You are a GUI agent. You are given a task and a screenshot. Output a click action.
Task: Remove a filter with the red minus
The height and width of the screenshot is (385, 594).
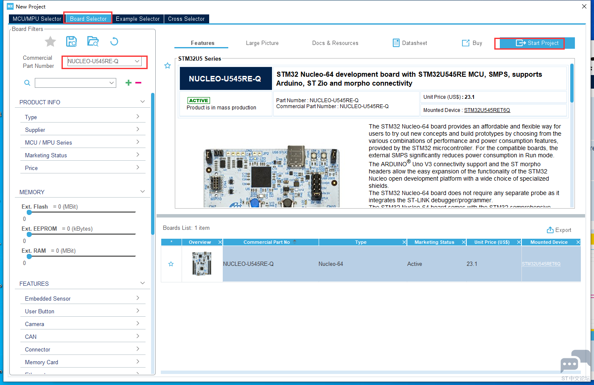point(138,83)
